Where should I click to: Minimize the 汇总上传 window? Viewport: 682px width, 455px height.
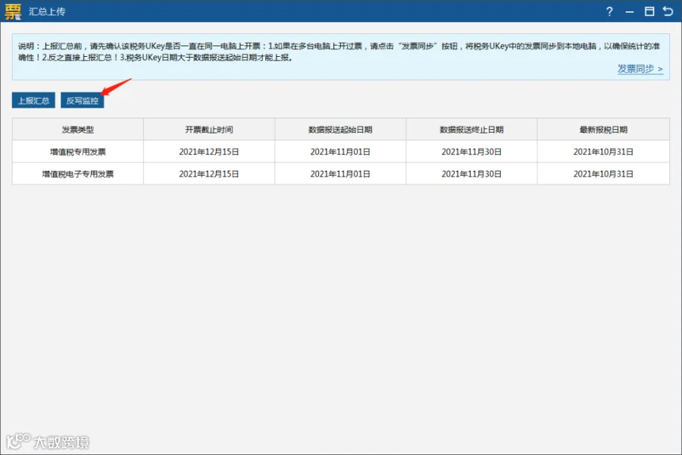coord(630,12)
